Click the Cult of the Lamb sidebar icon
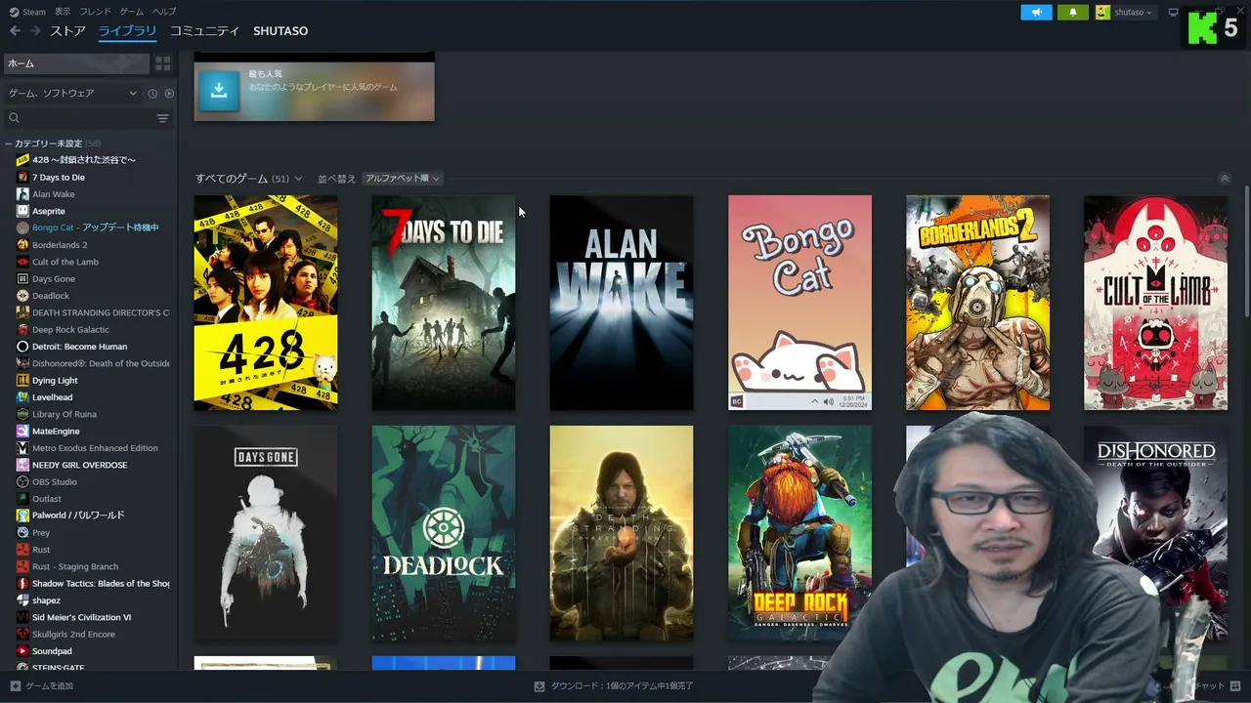This screenshot has height=703, width=1251. [22, 262]
